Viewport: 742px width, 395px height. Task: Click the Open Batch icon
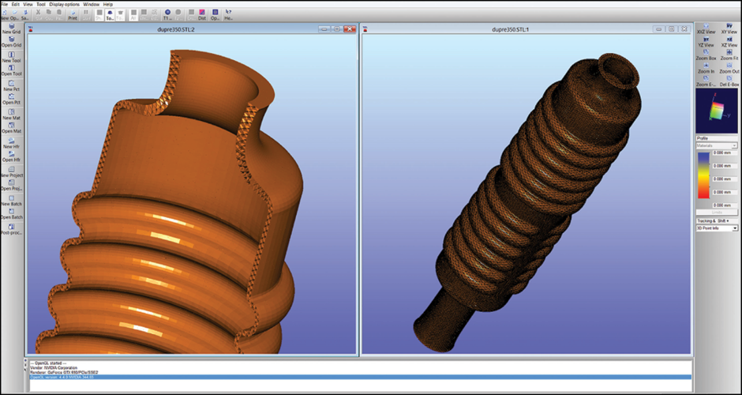tap(11, 213)
